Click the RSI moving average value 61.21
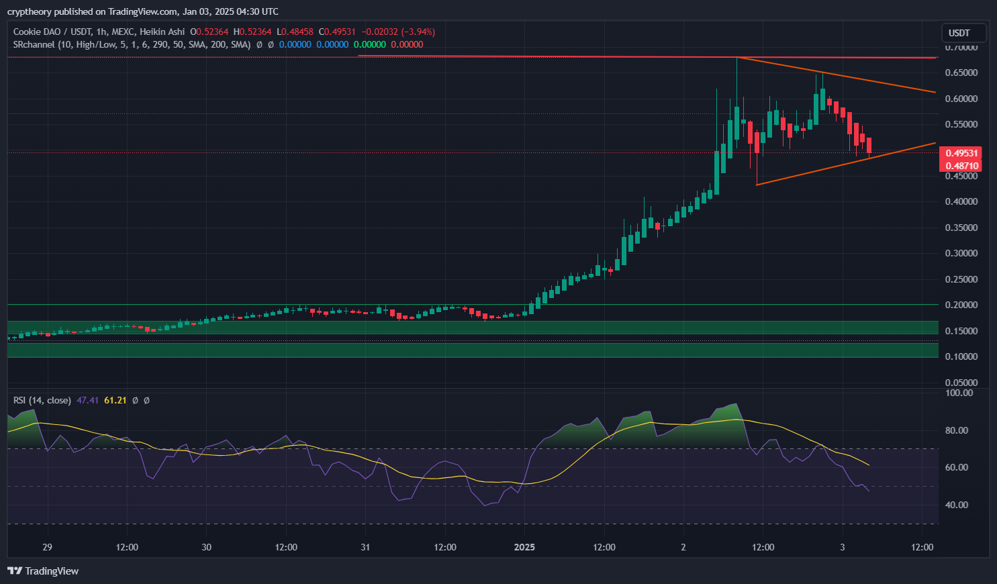 pyautogui.click(x=115, y=400)
